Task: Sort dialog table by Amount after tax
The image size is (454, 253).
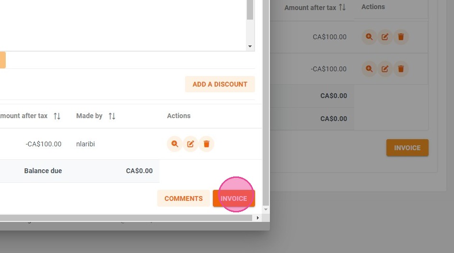Action: [57, 116]
